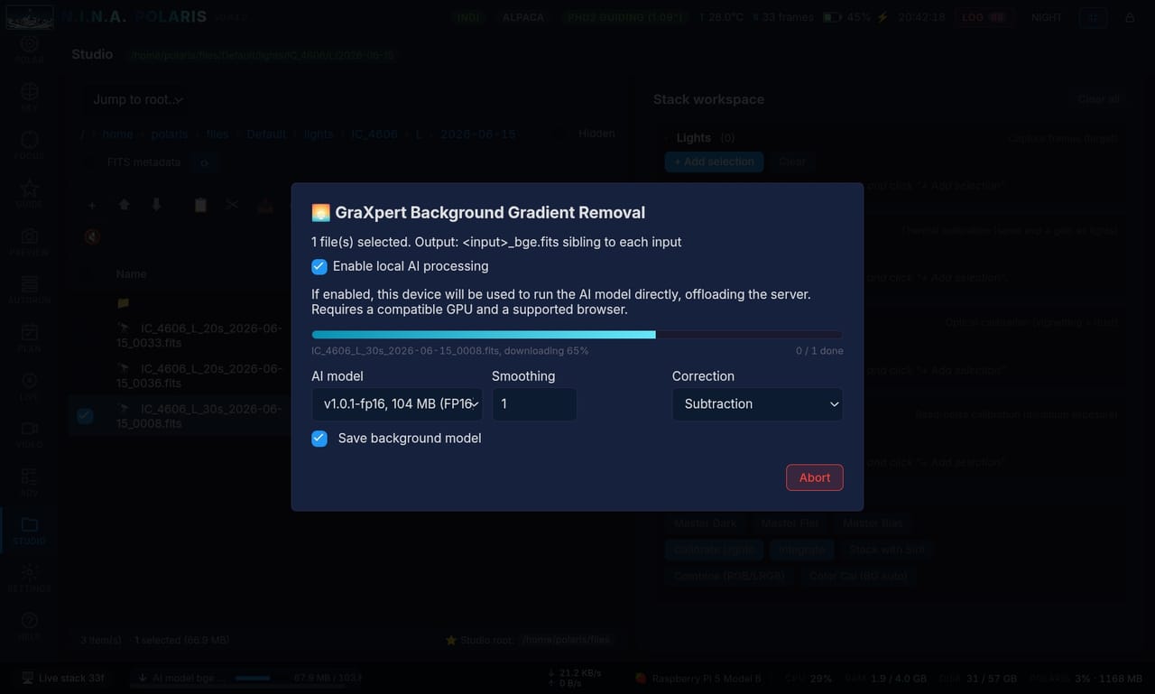Open the Adv section in the sidebar

pos(29,482)
